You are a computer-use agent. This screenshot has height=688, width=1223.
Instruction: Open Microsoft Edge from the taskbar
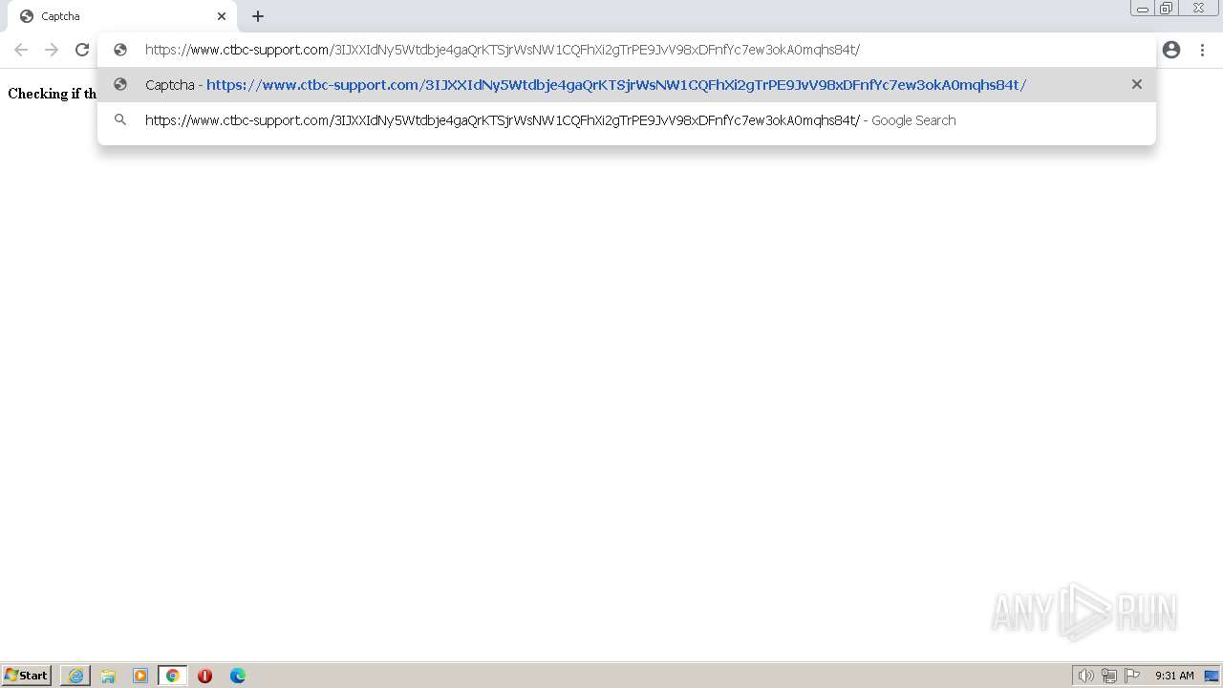pyautogui.click(x=238, y=676)
